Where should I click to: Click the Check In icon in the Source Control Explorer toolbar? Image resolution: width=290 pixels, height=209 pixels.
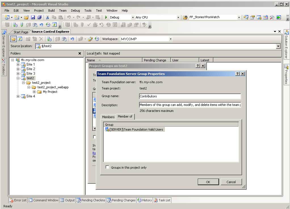click(64, 39)
